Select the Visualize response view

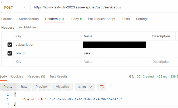[x=62, y=87]
